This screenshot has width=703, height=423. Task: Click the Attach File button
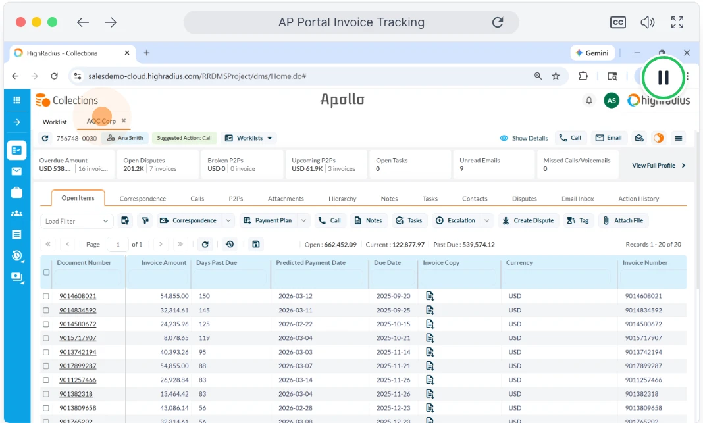(x=623, y=220)
